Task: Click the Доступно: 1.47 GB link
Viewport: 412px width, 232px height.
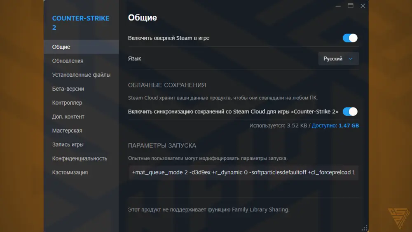Action: coord(335,125)
